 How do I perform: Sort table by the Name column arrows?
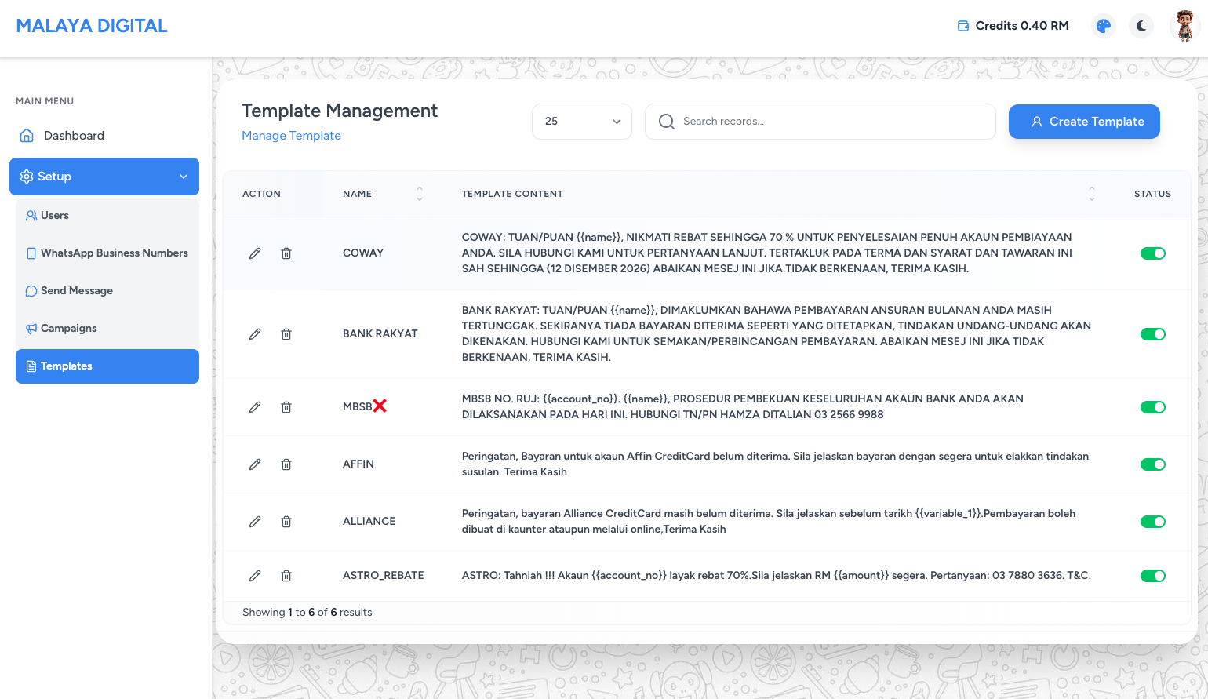(420, 194)
